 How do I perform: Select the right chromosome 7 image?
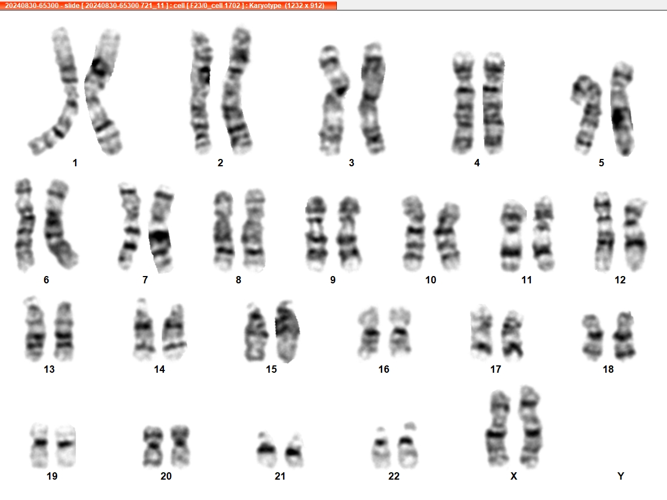161,229
